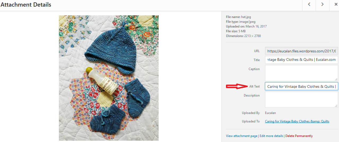Click the hat and booties image preview
339x142 pixels.
[109, 78]
